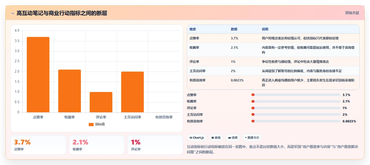Click the 收藏率 x-axis label under the chart
370x165 pixels.
pos(69,117)
